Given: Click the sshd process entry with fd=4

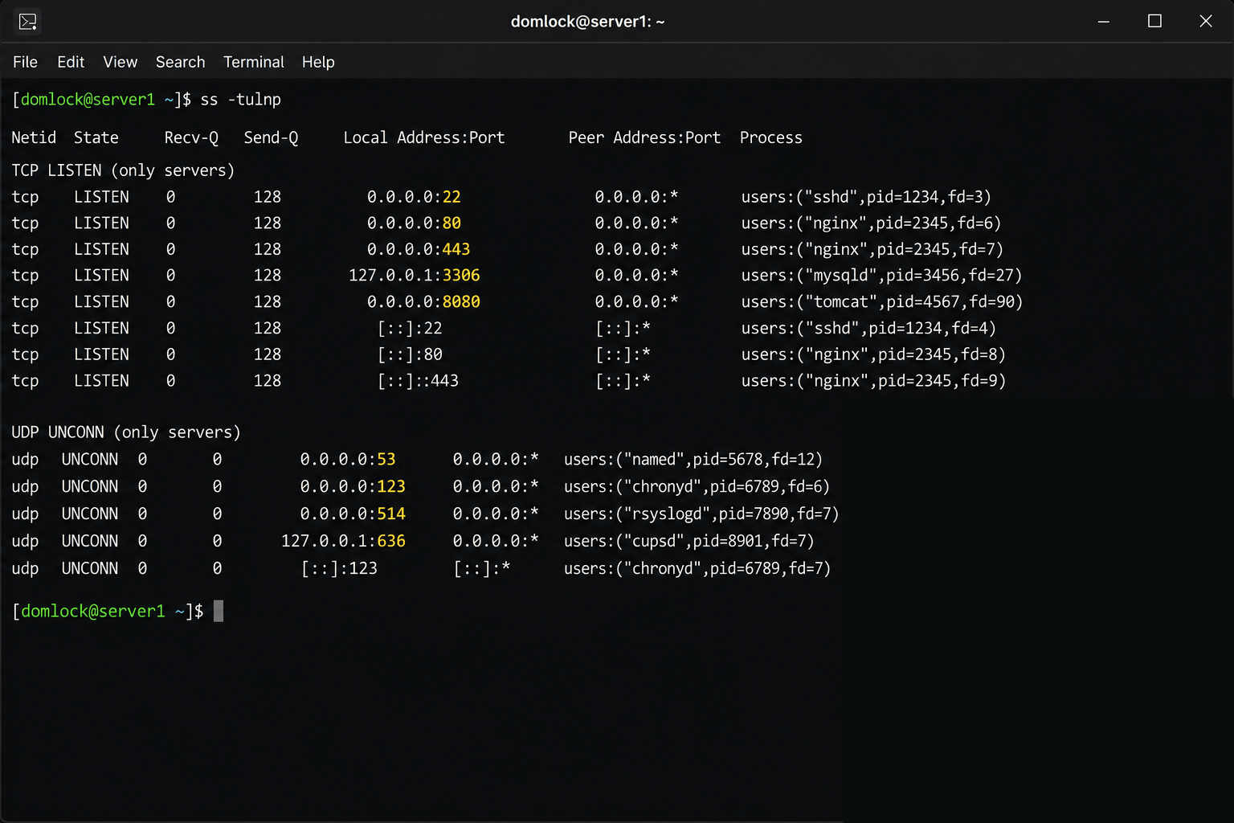Looking at the screenshot, I should pos(868,328).
